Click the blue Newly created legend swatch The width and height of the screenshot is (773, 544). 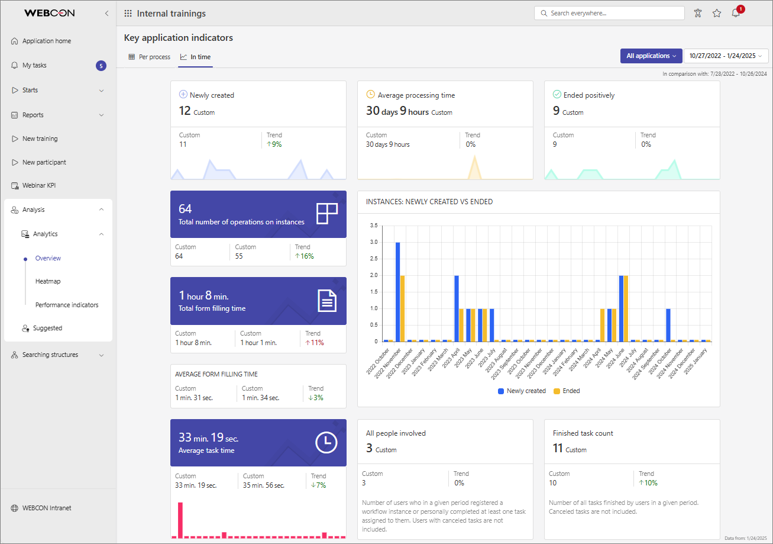tap(501, 391)
